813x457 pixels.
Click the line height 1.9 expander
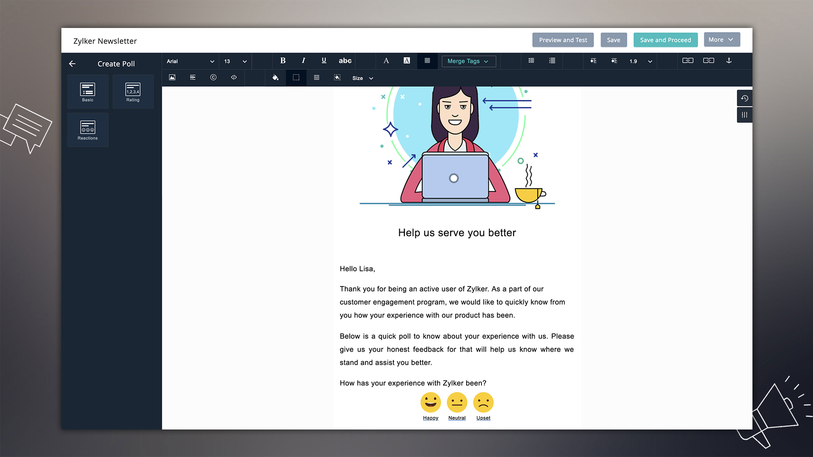[x=650, y=61]
